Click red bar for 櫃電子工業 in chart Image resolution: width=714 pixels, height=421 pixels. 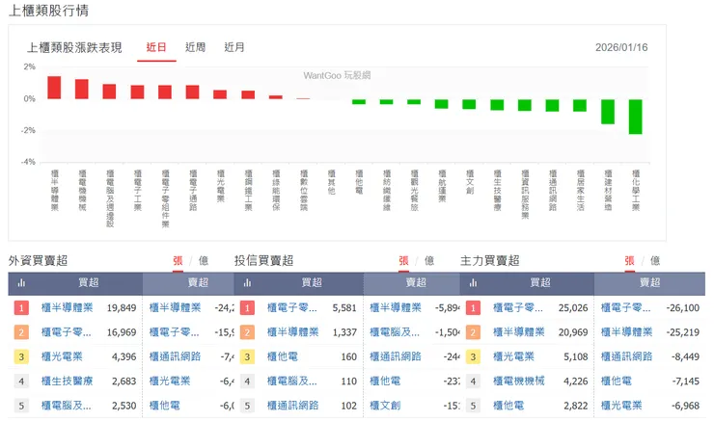pos(138,92)
